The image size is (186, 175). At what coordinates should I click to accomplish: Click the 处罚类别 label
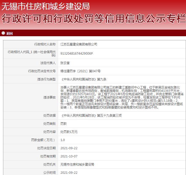click(x=49, y=124)
